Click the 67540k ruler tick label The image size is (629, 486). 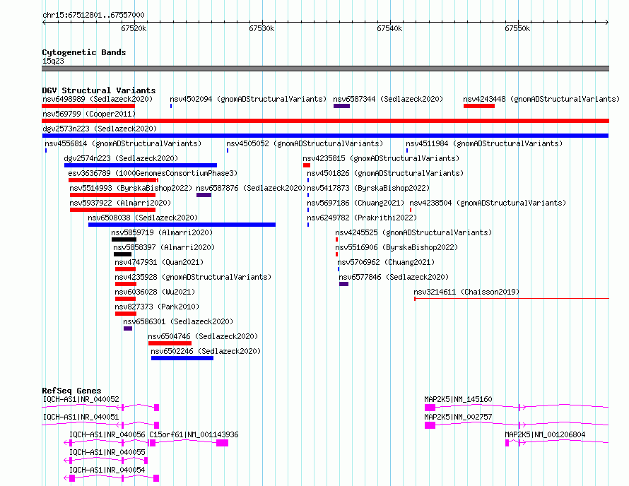click(x=389, y=28)
